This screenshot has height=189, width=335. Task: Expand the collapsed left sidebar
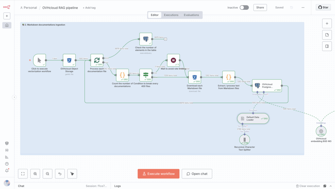coord(14,97)
